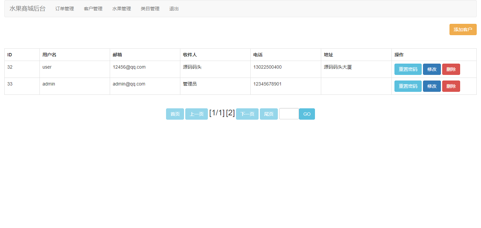Reset password for admin account
This screenshot has height=228, width=481.
tap(408, 86)
